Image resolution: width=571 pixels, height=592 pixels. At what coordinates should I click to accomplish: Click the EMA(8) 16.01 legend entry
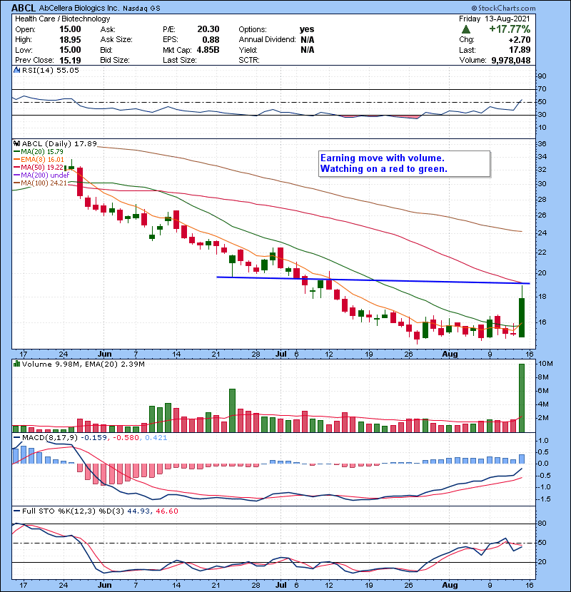pos(39,160)
